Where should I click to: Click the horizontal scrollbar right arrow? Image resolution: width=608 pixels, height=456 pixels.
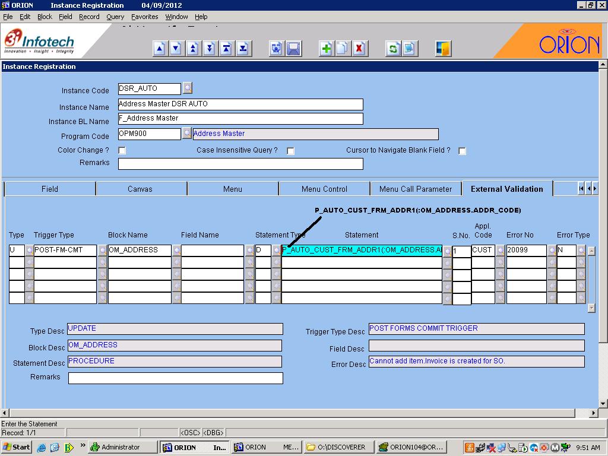click(x=593, y=413)
